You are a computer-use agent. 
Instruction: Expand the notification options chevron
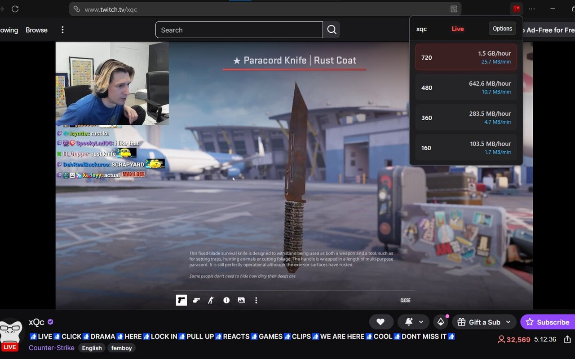[421, 322]
